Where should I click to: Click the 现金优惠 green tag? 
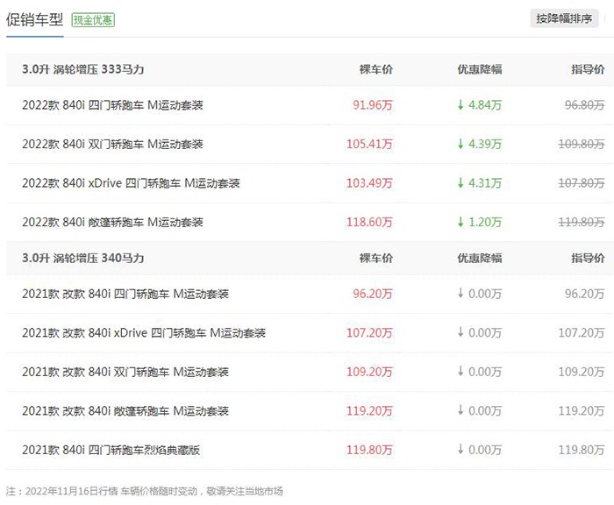pyautogui.click(x=93, y=19)
